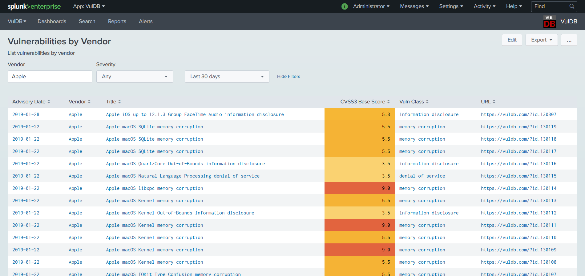Click the 'Vulnerabilities by Vendor' dashboard title

[59, 41]
